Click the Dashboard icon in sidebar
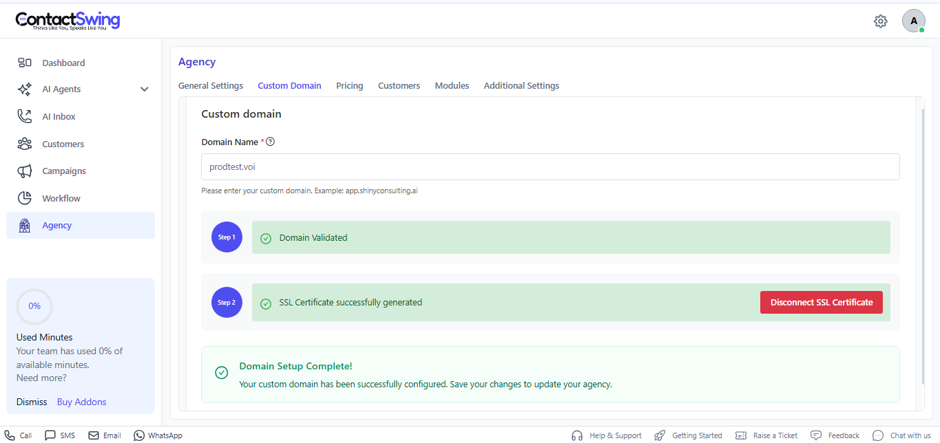Screen dimensions: 940x443 pos(25,62)
